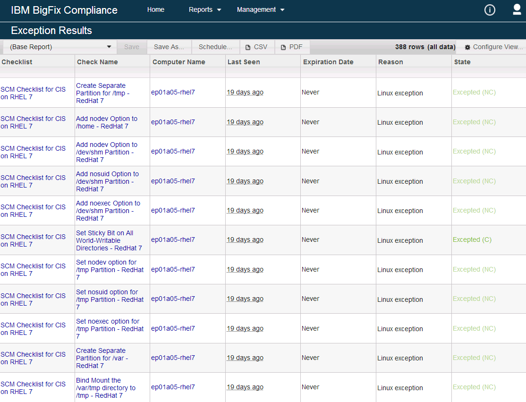Click the '388 rows (all data)' text
The width and height of the screenshot is (526, 402).
[425, 47]
